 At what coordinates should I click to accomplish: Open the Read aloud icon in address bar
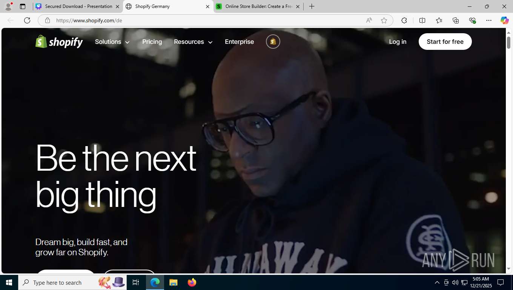369,20
